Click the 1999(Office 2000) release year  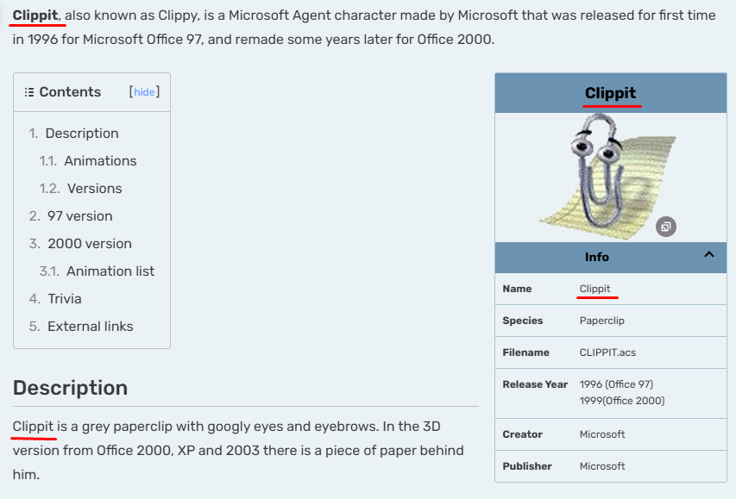[622, 401]
